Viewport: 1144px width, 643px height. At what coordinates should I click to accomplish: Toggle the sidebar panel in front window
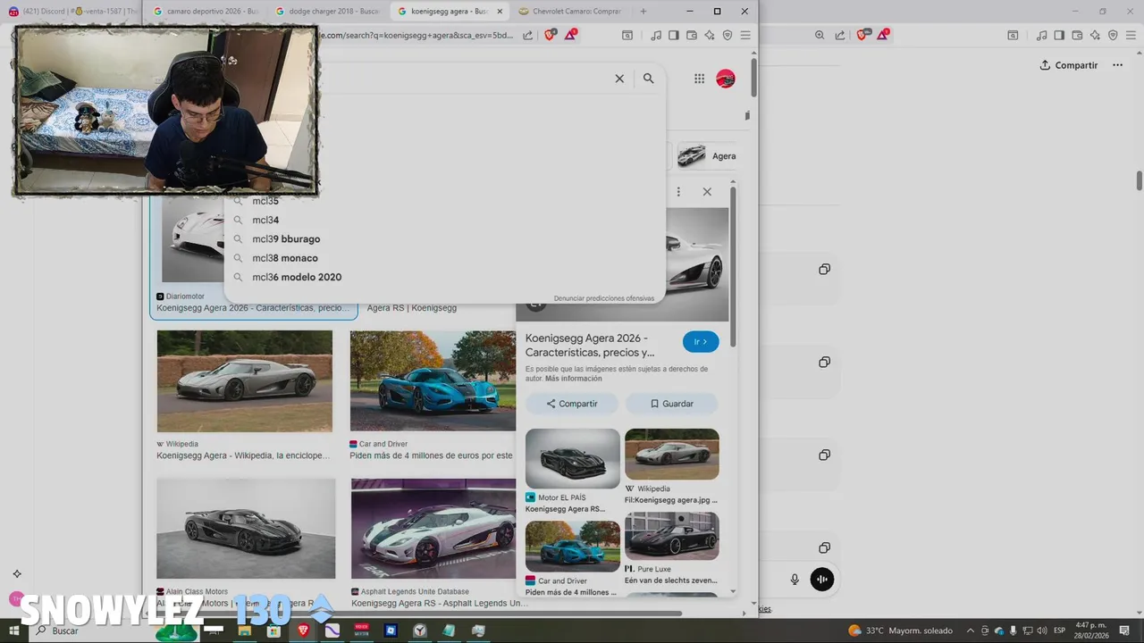[x=673, y=35]
